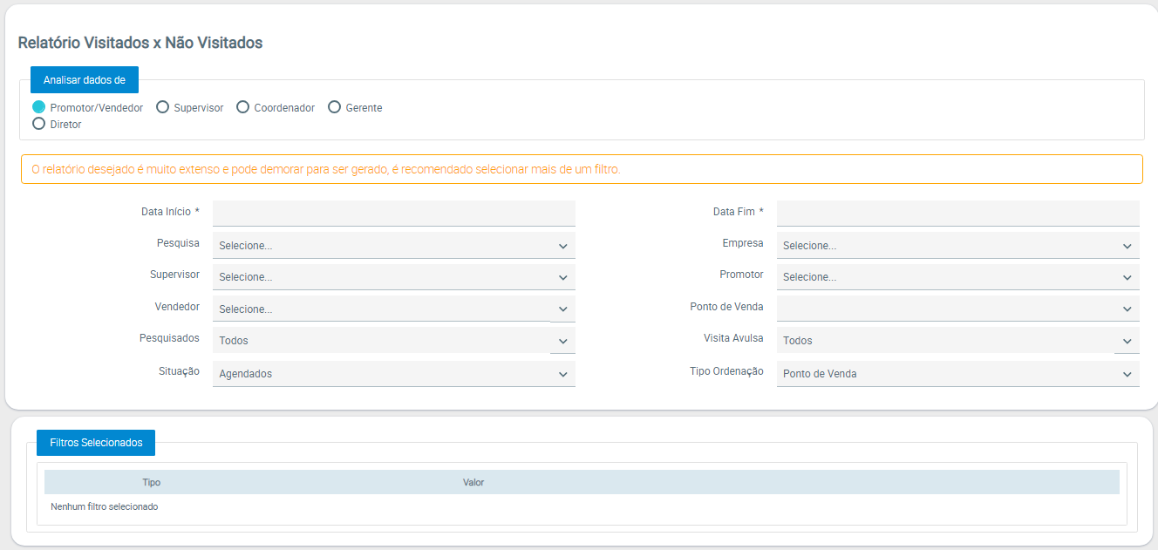This screenshot has height=550, width=1158.
Task: Pick the Diretor radio option
Action: 39,124
